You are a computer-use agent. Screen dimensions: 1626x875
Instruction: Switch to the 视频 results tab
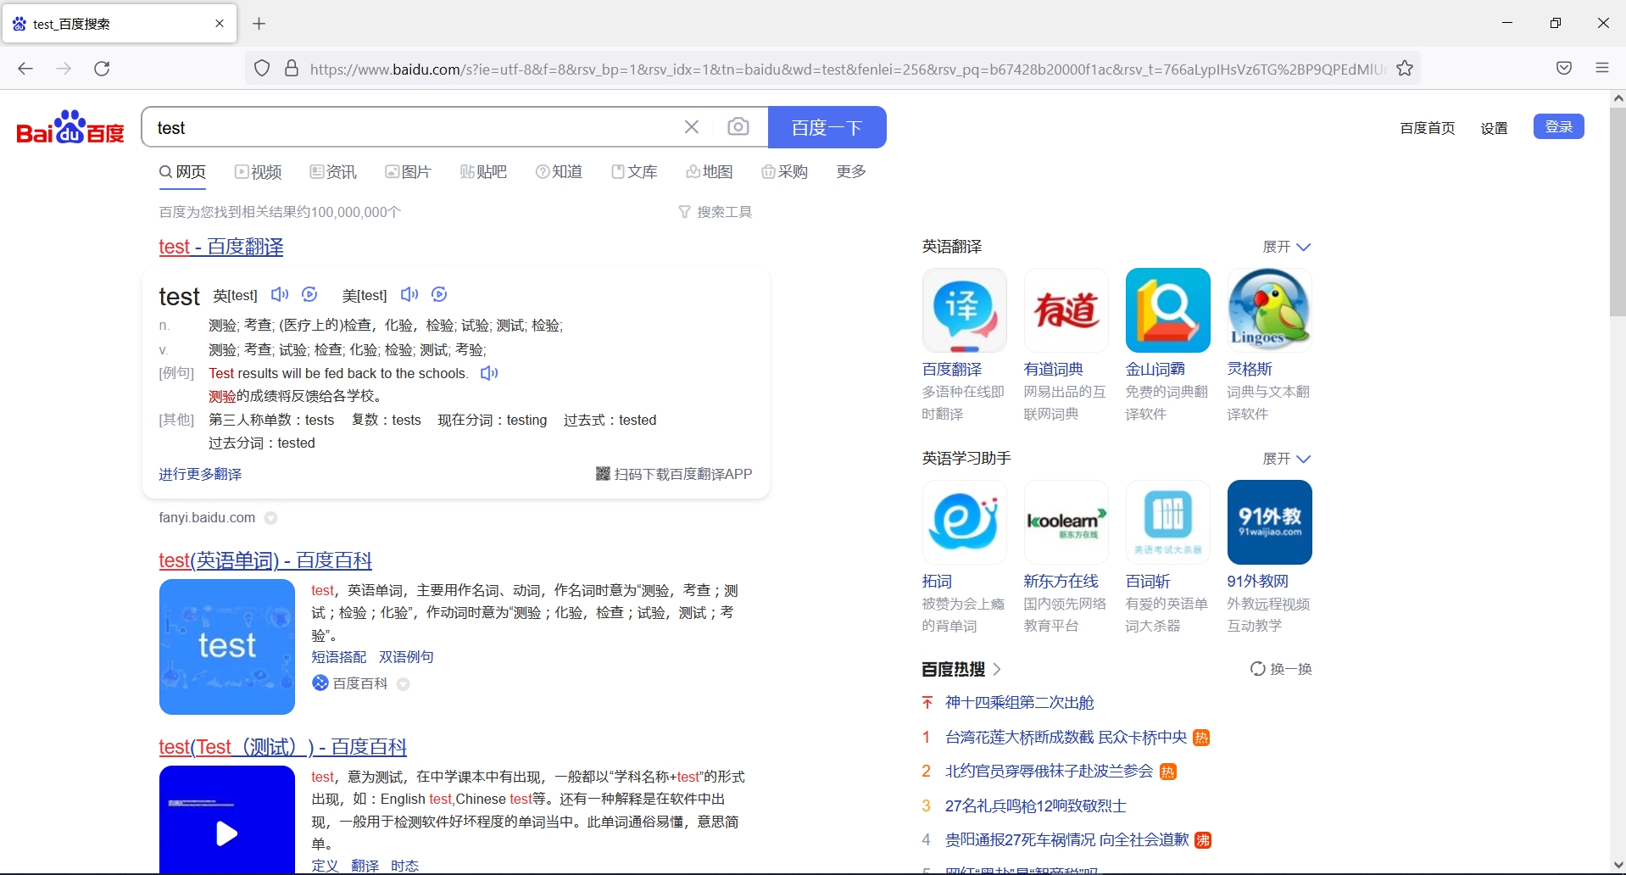click(259, 171)
